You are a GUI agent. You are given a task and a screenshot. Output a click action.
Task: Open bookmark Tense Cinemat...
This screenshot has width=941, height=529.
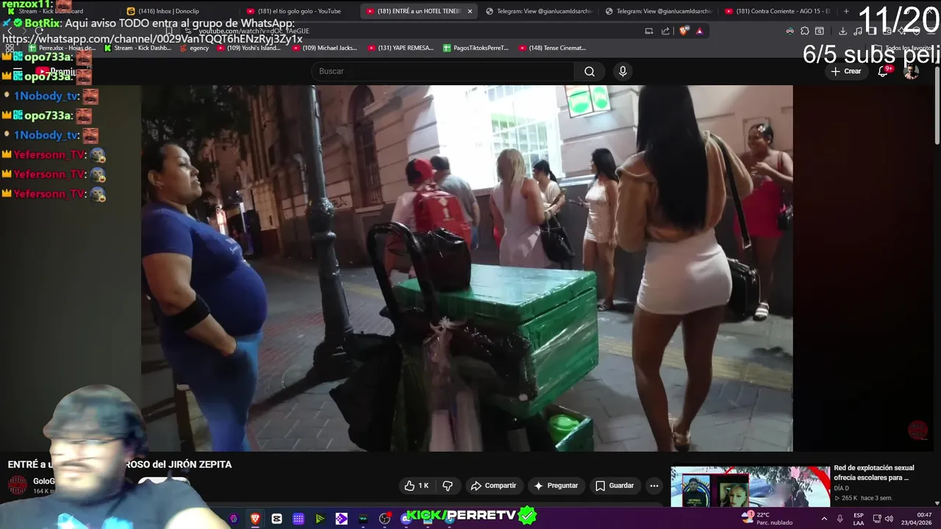click(552, 48)
